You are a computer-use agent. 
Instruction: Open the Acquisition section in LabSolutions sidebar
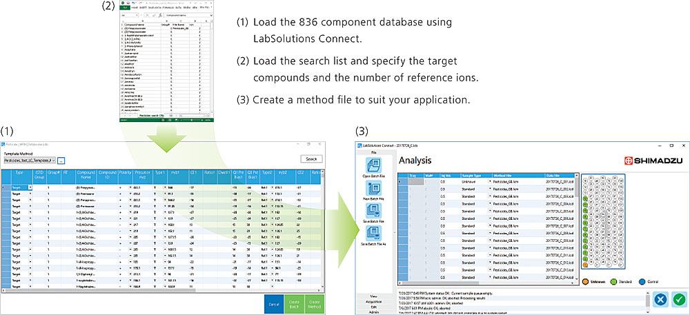pos(373,301)
